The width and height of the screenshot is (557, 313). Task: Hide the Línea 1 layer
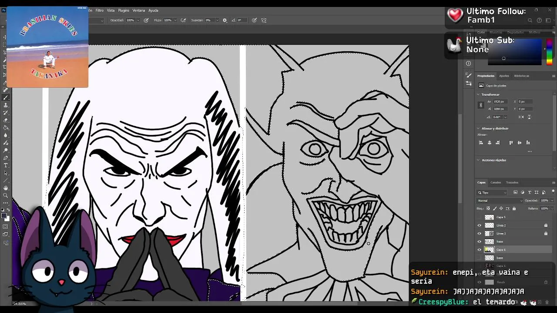click(x=480, y=233)
